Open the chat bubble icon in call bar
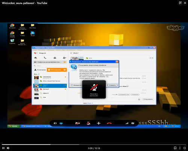This screenshot has width=188, height=151. (61, 123)
